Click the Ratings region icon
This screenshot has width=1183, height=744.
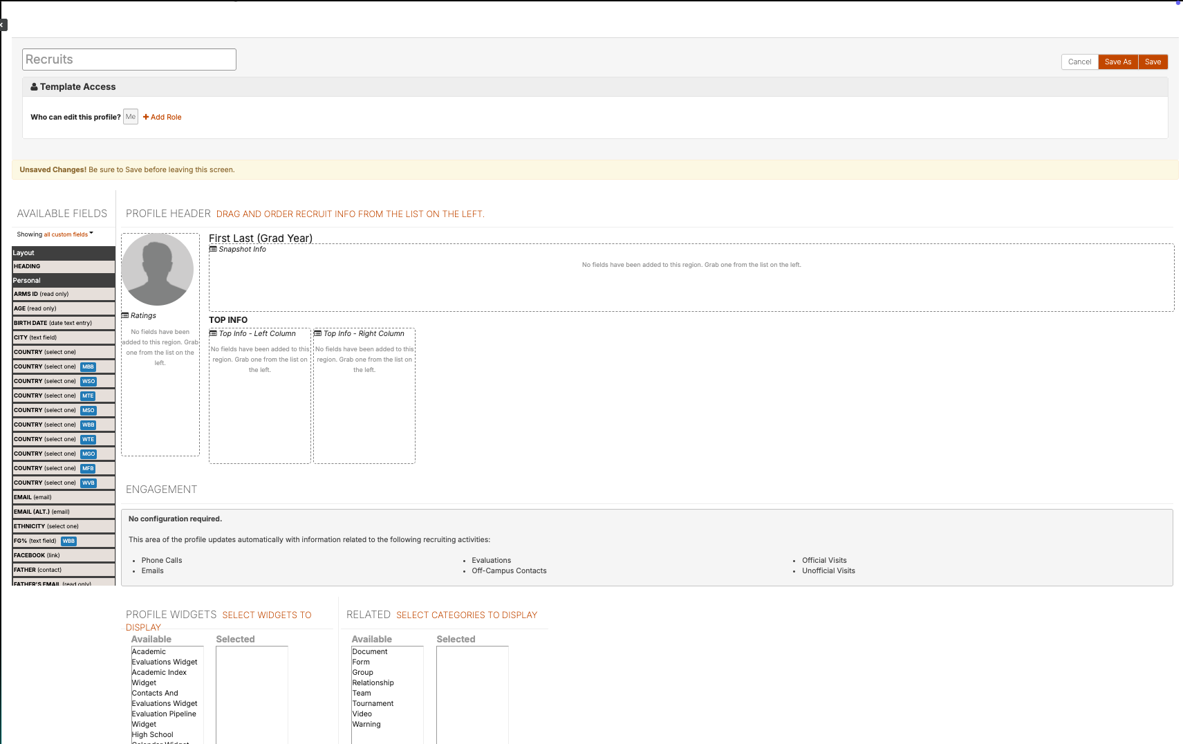[x=125, y=315]
